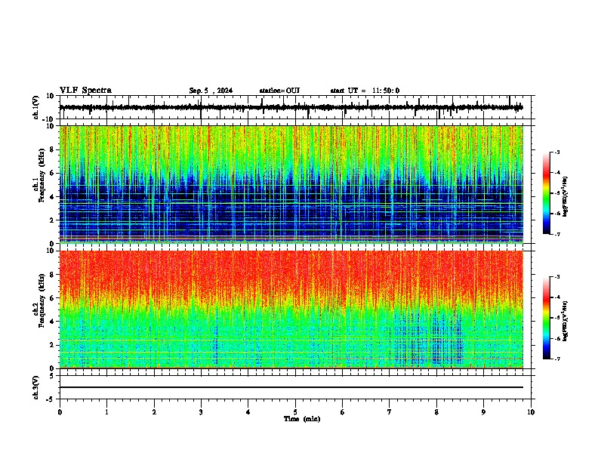Click the flat ch.3(V) trace line
The image size is (598, 462).
[x=291, y=387]
